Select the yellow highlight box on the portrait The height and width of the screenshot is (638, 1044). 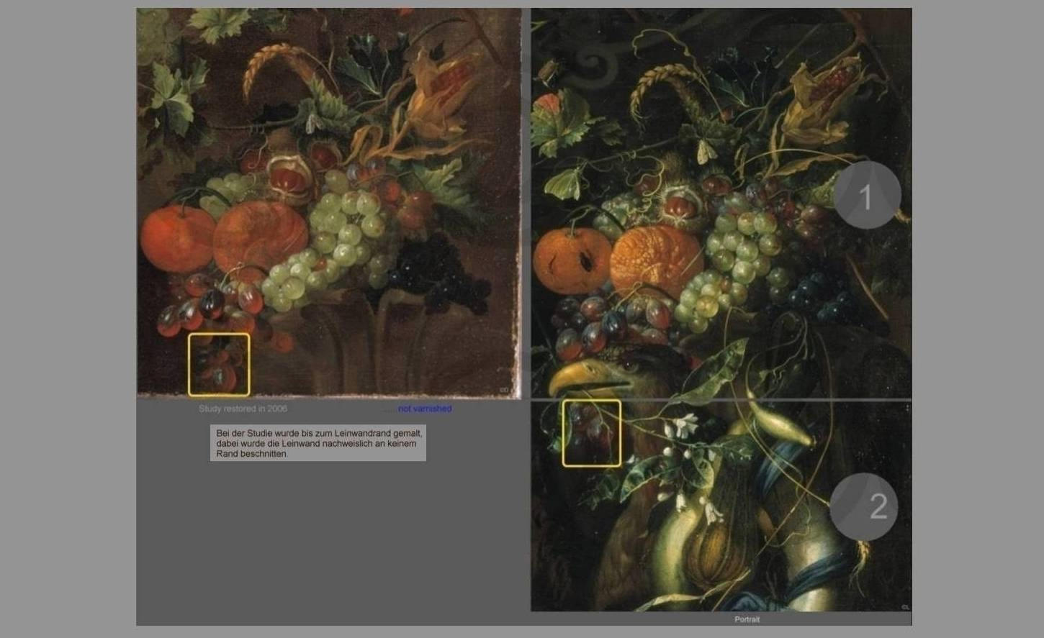(591, 433)
